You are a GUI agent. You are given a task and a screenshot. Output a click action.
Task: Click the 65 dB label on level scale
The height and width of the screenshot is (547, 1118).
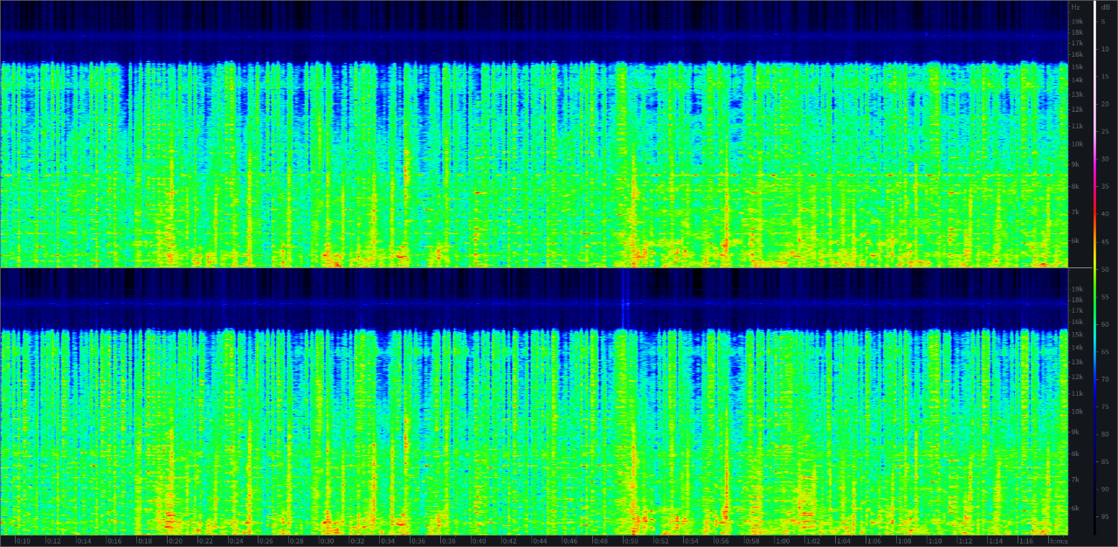coord(1105,352)
